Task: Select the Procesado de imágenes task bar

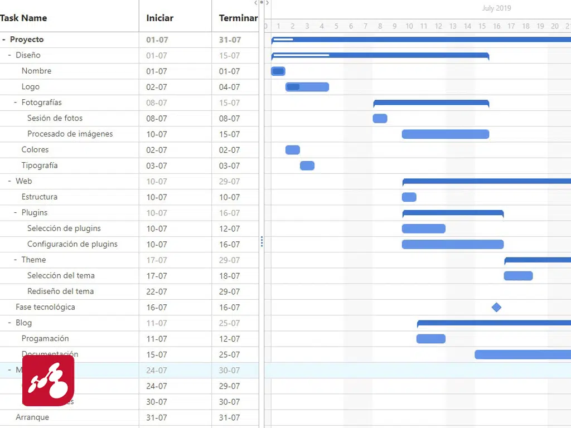Action: click(445, 134)
